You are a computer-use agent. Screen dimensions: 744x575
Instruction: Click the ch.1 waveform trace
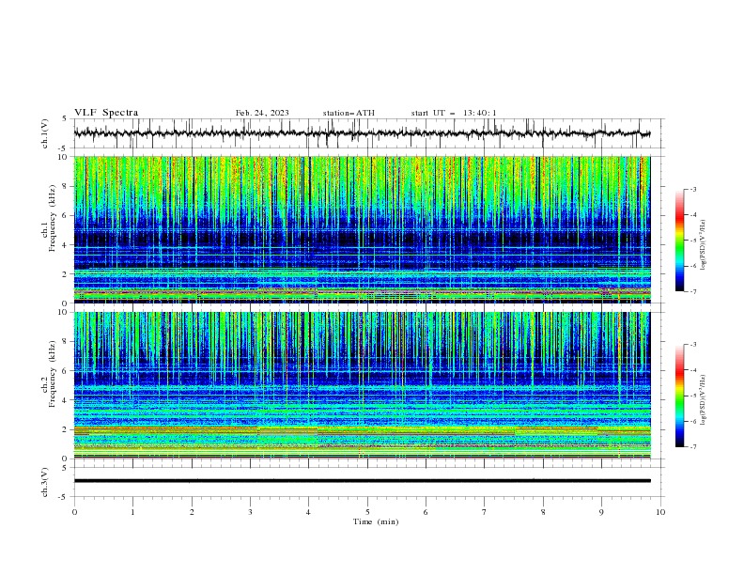[362, 133]
